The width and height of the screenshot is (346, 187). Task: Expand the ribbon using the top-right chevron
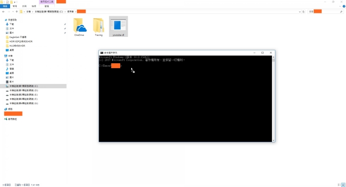340,6
